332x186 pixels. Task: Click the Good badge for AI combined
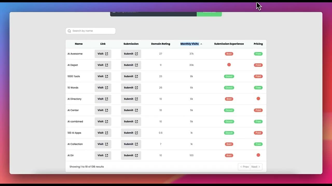tap(229, 121)
